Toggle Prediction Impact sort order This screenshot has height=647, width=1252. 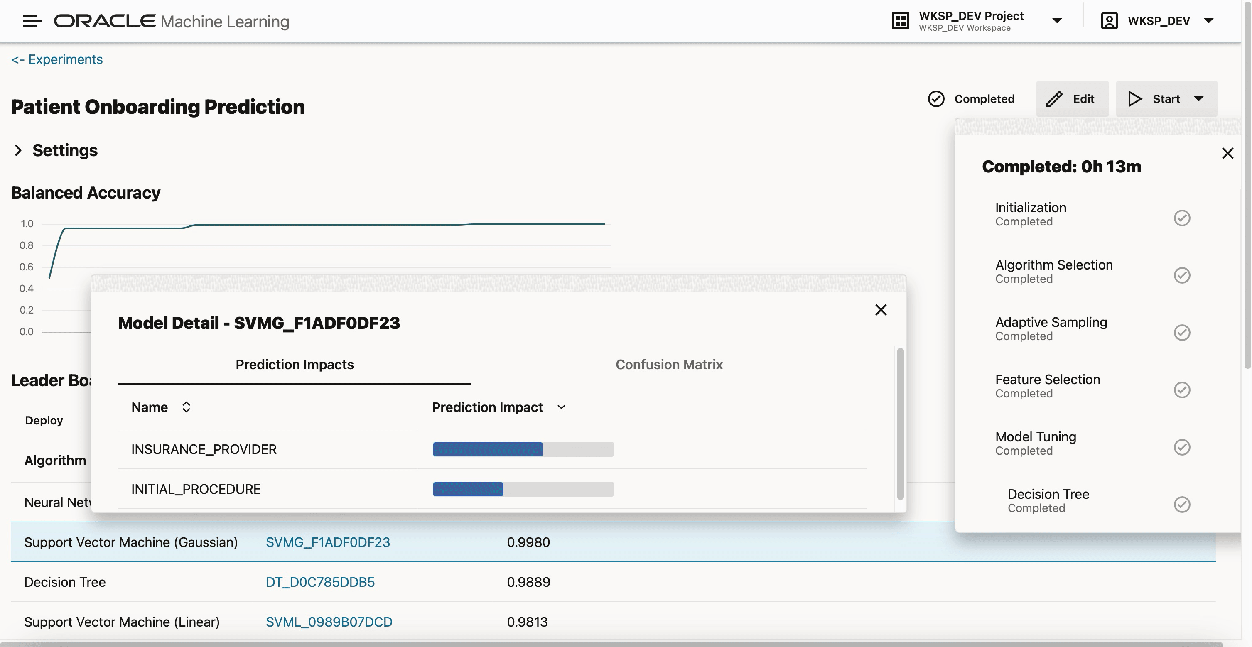[x=561, y=407]
